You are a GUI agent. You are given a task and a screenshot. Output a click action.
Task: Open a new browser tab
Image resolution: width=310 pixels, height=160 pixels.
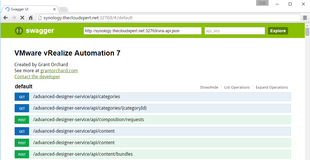coord(63,9)
